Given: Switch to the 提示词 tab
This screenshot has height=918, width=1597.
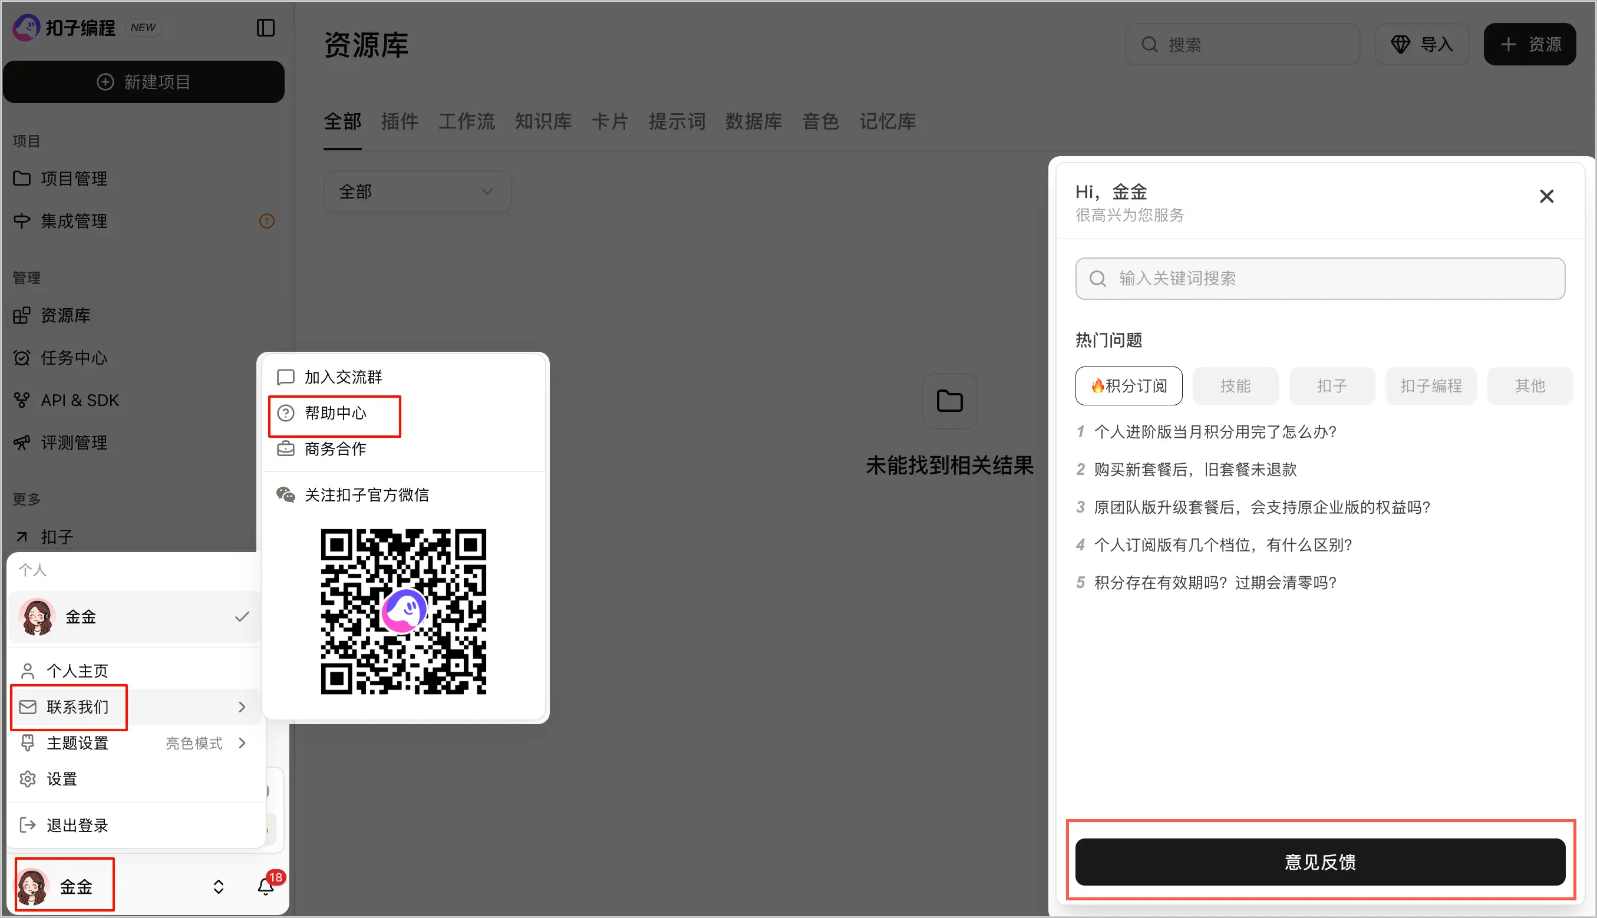Looking at the screenshot, I should click(677, 121).
